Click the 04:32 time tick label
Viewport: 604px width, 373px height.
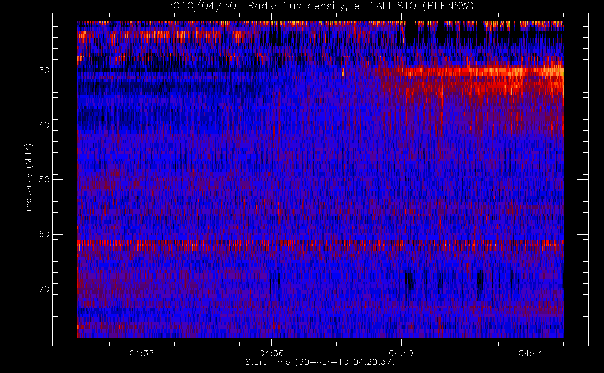pyautogui.click(x=142, y=353)
